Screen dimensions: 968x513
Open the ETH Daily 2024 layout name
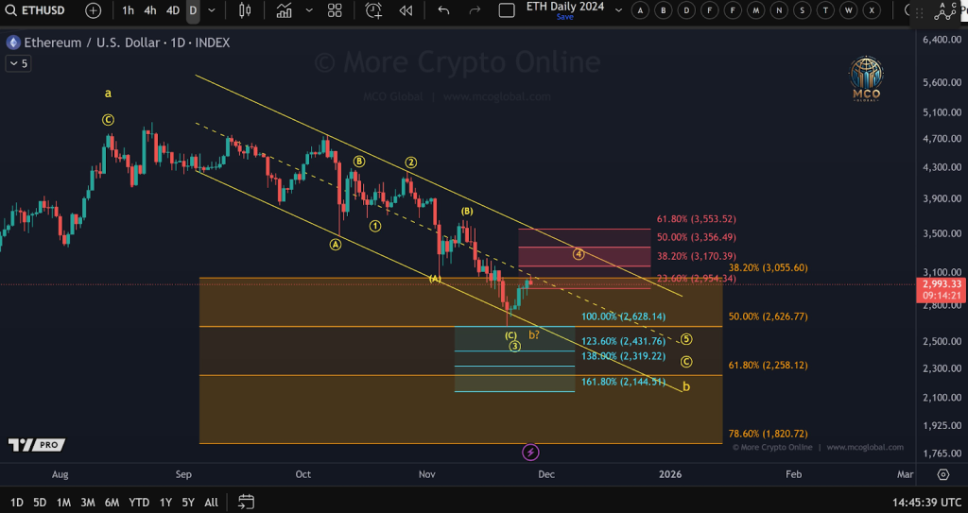pyautogui.click(x=565, y=7)
